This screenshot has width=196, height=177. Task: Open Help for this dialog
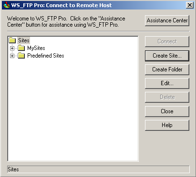click(167, 125)
